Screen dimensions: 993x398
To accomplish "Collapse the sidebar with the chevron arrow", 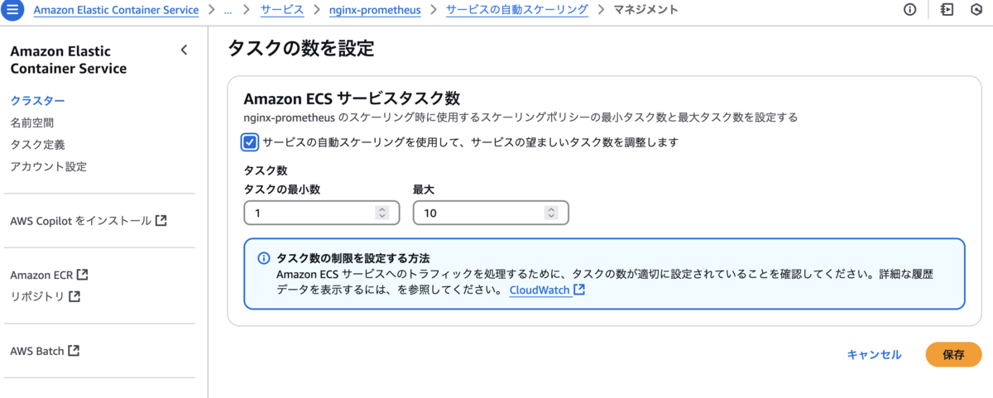I will [184, 50].
